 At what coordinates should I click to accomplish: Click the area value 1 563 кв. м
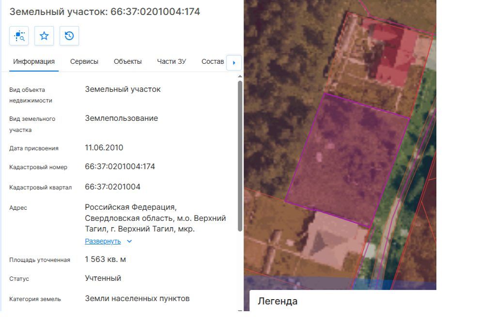point(105,259)
